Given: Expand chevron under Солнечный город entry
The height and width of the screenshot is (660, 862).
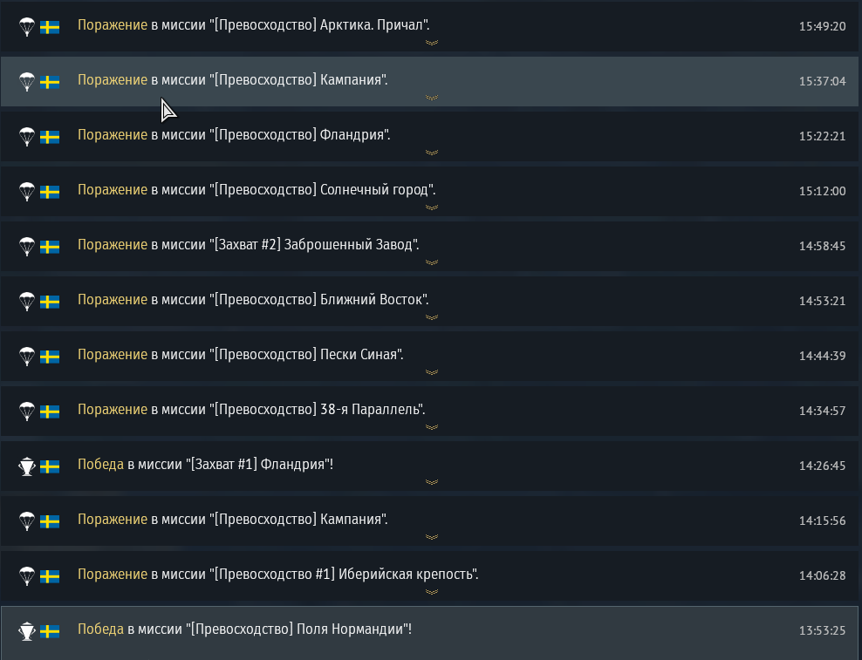Looking at the screenshot, I should 431,208.
